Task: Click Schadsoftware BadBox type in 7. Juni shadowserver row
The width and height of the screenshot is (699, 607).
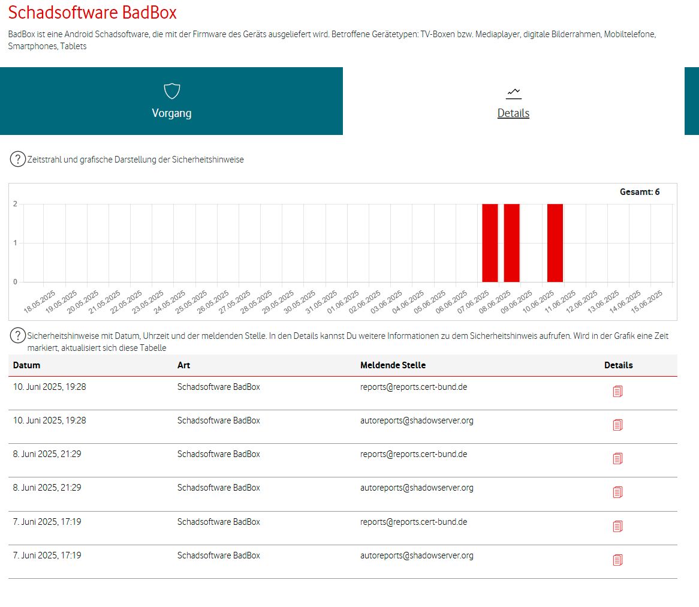Action: click(x=218, y=555)
